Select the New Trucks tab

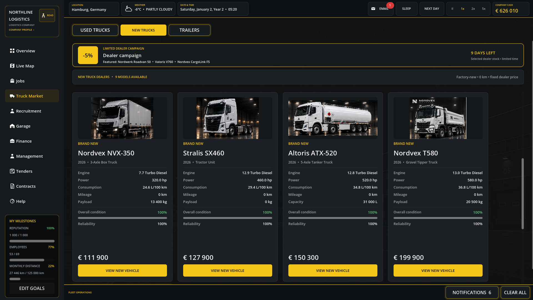click(x=143, y=30)
